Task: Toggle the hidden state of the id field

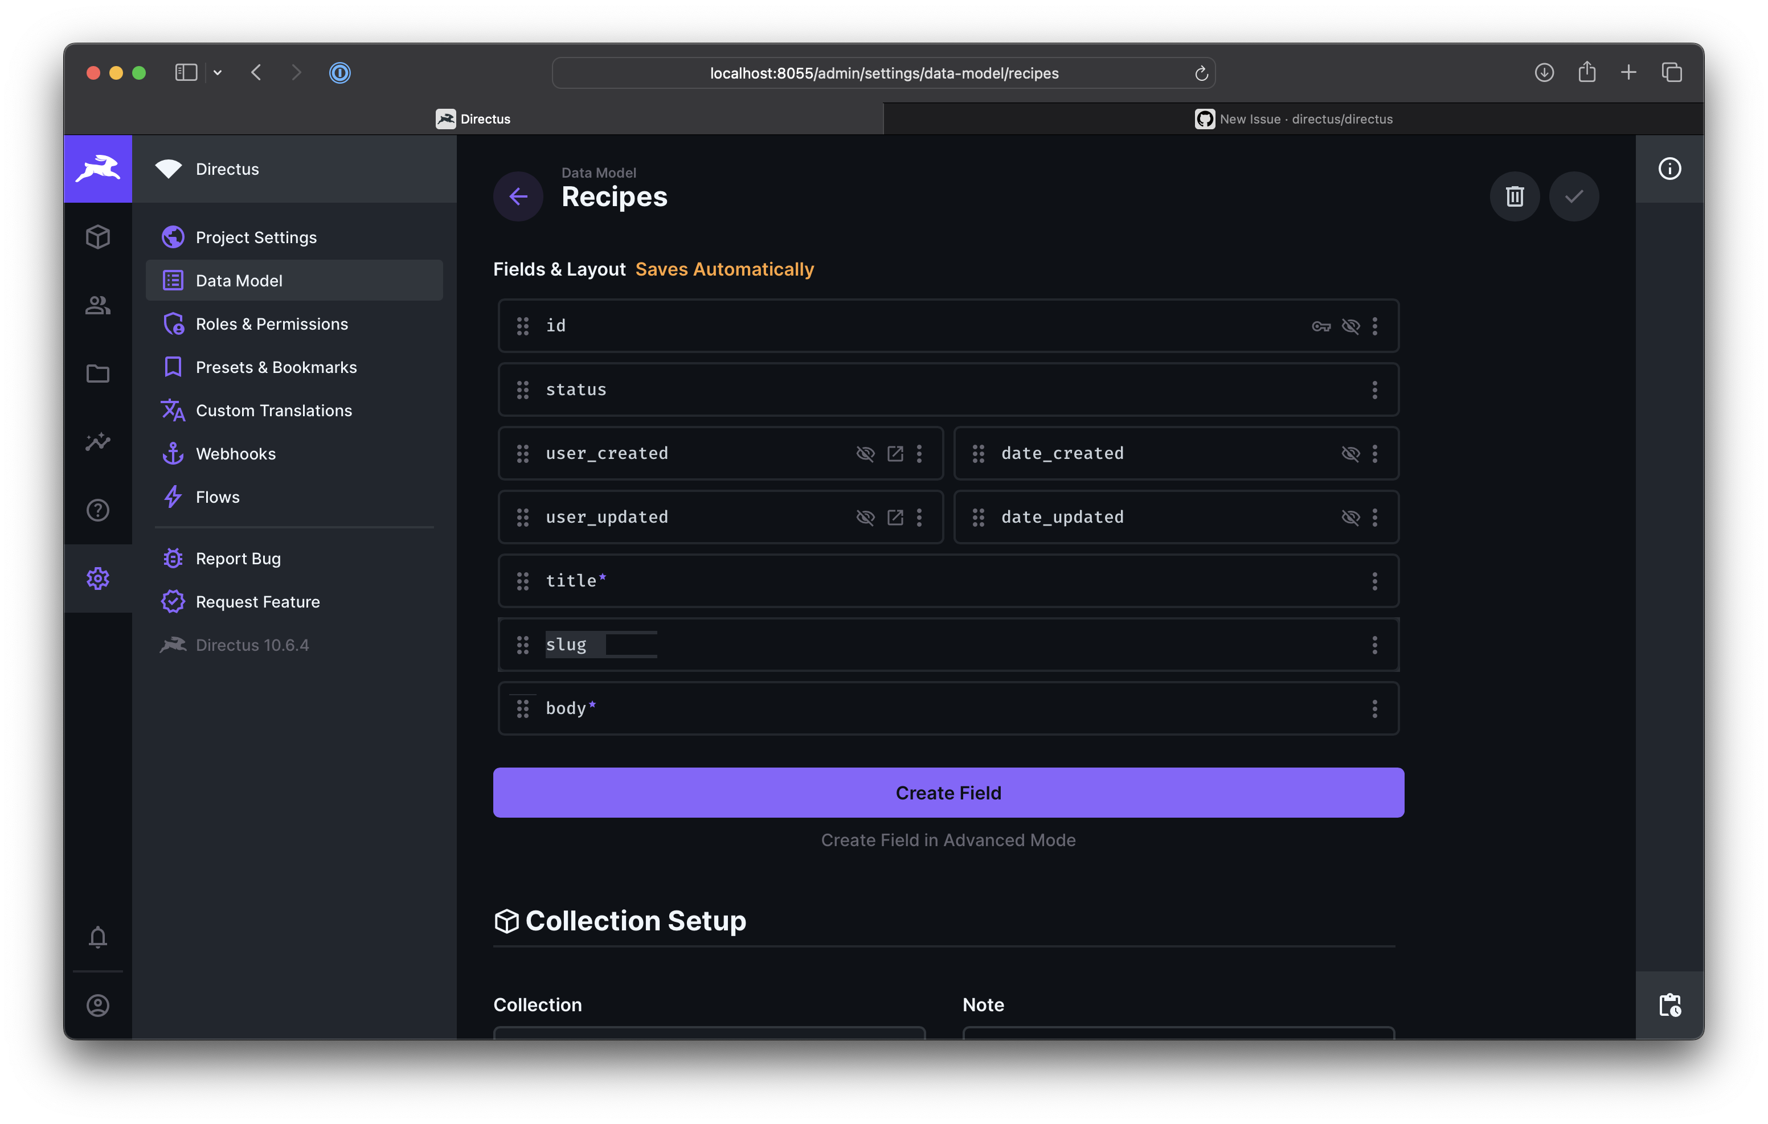Action: 1351,326
